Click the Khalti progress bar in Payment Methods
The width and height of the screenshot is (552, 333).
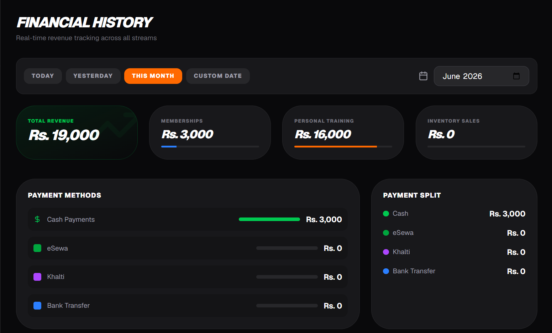(287, 277)
